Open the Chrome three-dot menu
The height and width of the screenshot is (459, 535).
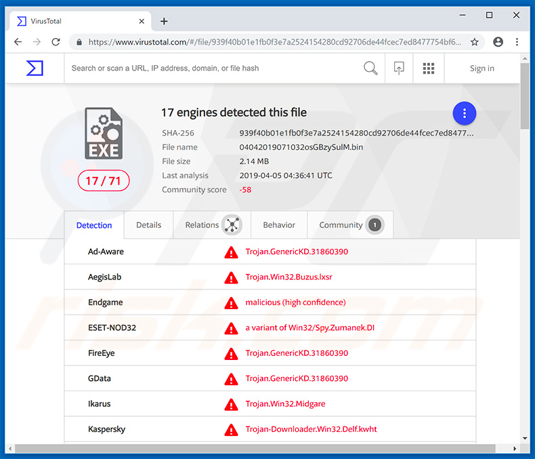click(517, 42)
